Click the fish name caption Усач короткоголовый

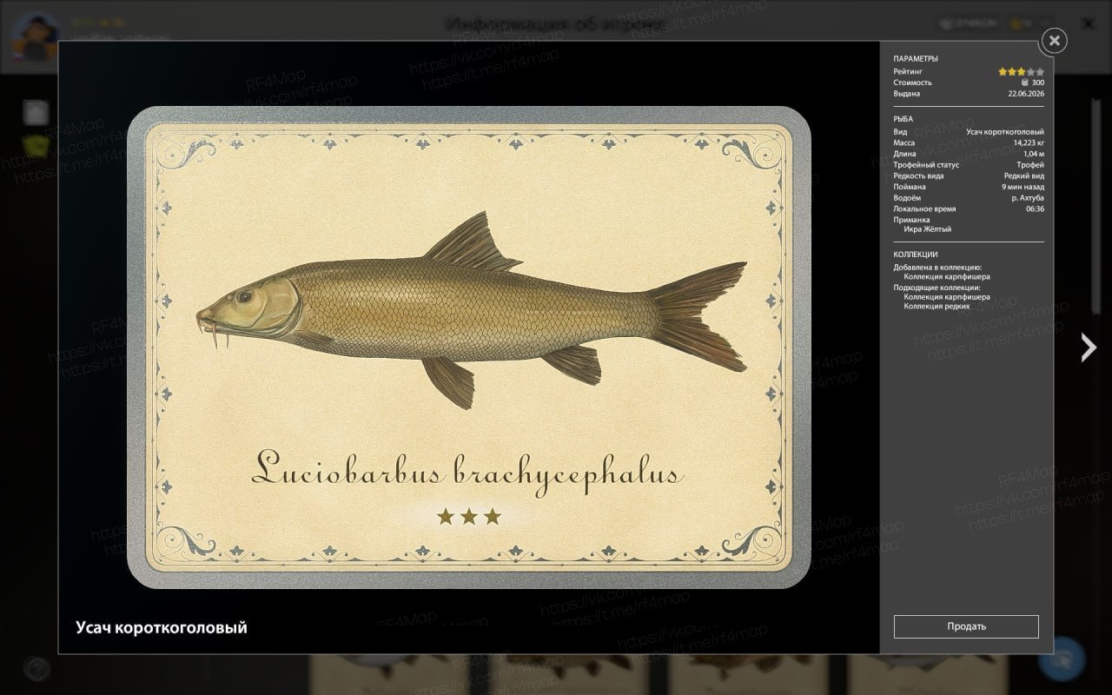tap(162, 627)
